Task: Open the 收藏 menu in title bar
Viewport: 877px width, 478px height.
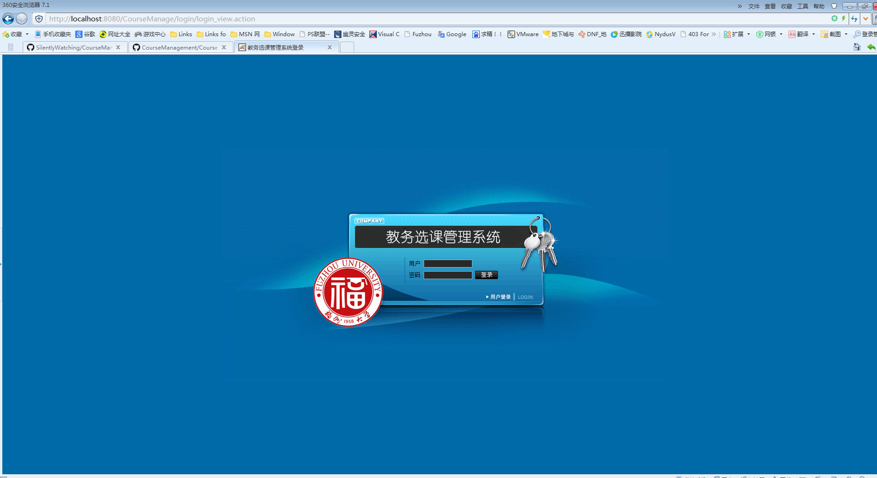Action: (x=787, y=6)
